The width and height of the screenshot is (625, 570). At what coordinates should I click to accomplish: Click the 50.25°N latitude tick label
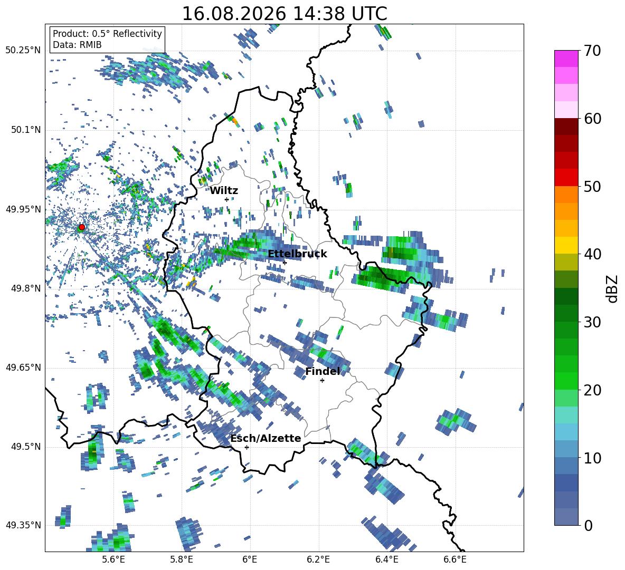[x=23, y=51]
